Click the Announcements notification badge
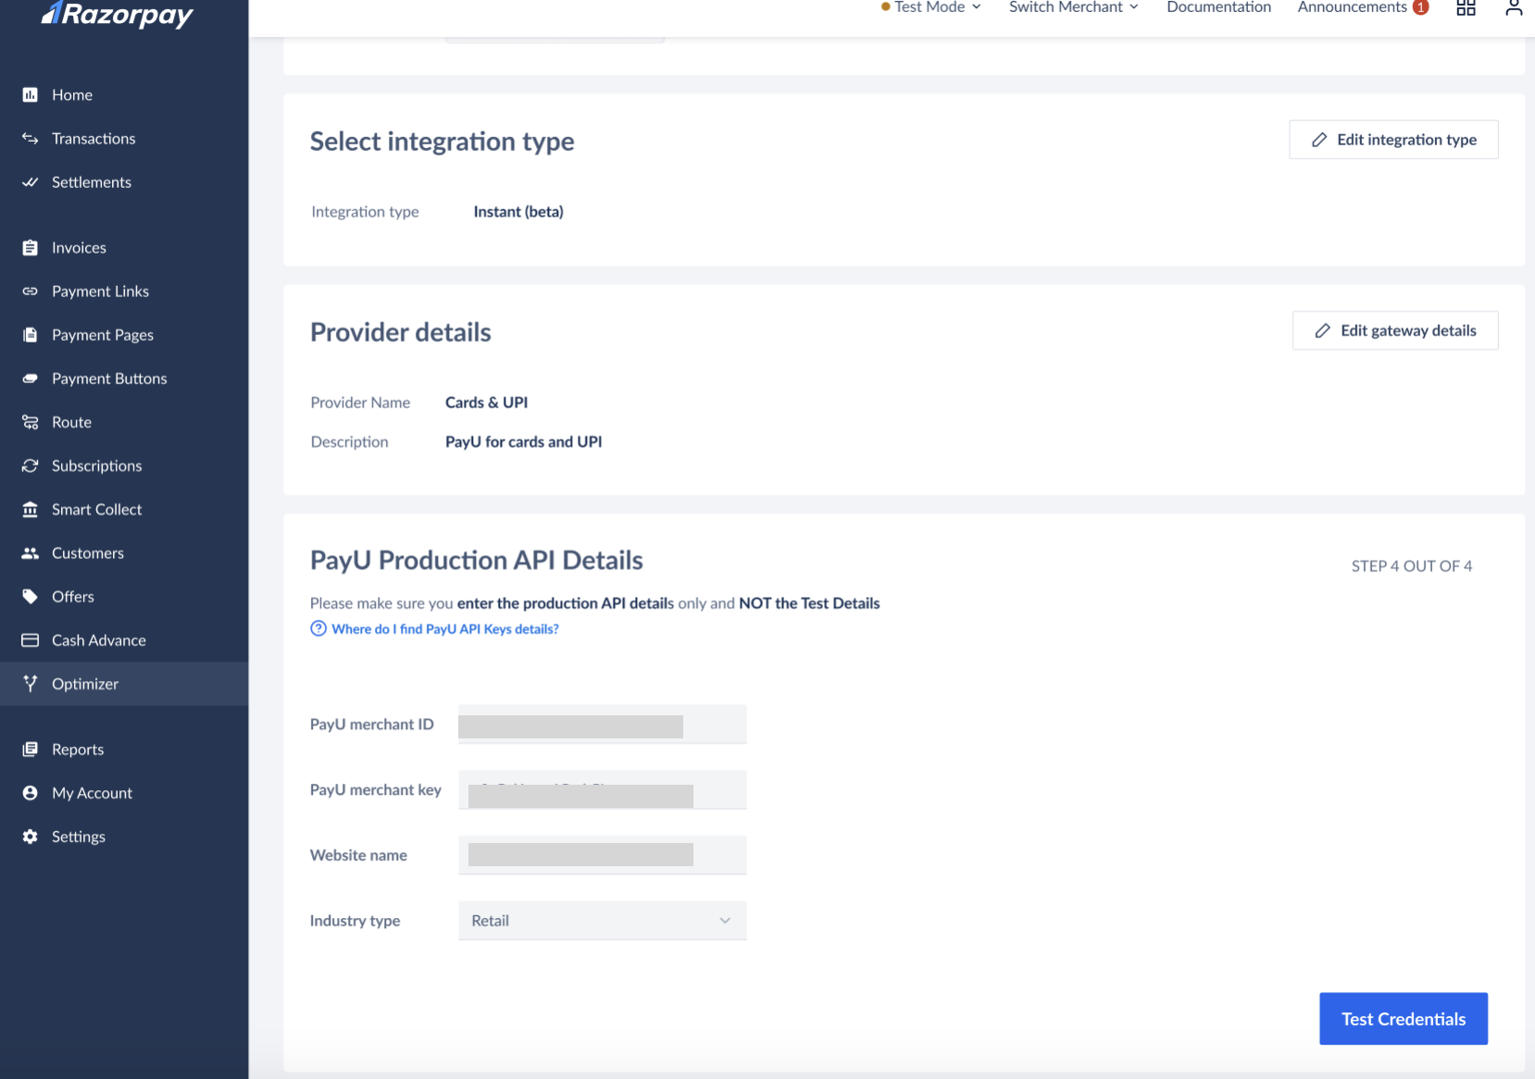The height and width of the screenshot is (1079, 1535). 1420,7
